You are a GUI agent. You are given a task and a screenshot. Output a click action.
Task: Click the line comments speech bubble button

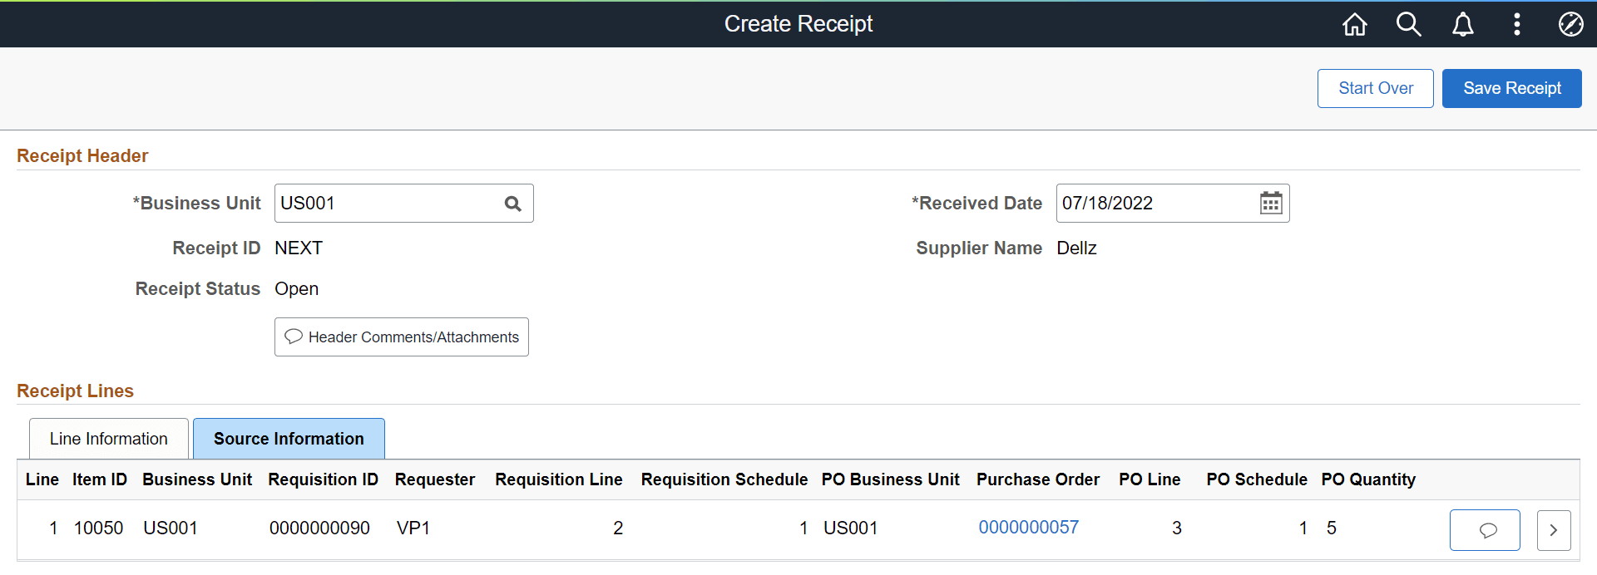click(1485, 530)
